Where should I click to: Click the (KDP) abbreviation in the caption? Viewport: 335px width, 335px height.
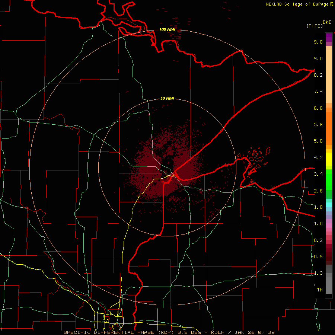167,332
